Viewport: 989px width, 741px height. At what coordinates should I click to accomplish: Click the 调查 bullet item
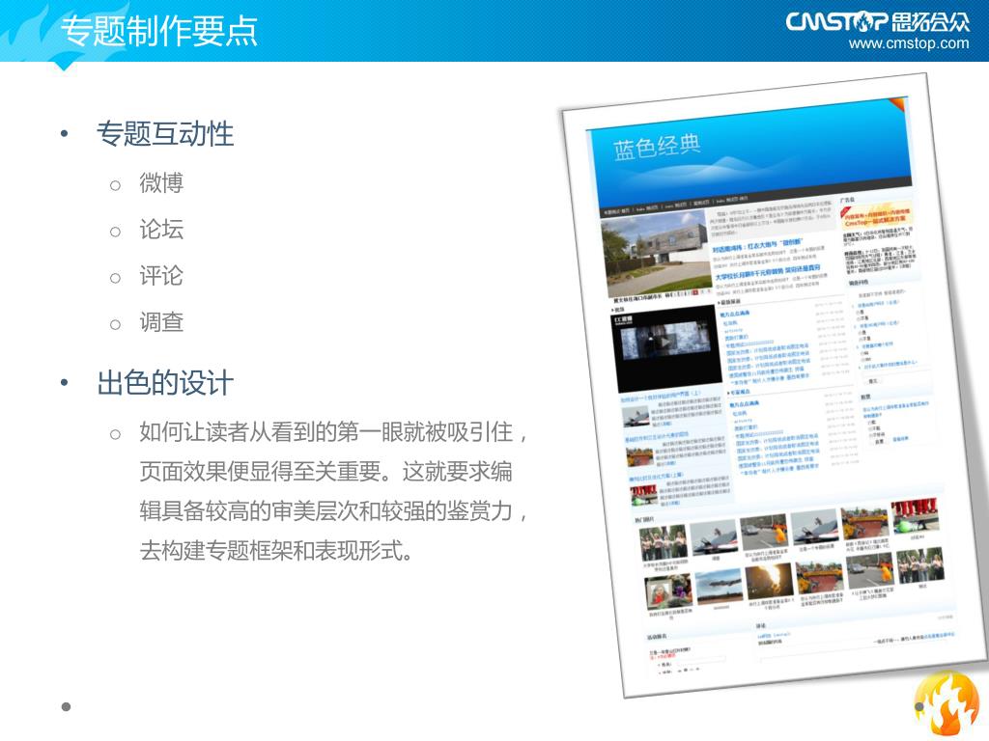tap(161, 322)
